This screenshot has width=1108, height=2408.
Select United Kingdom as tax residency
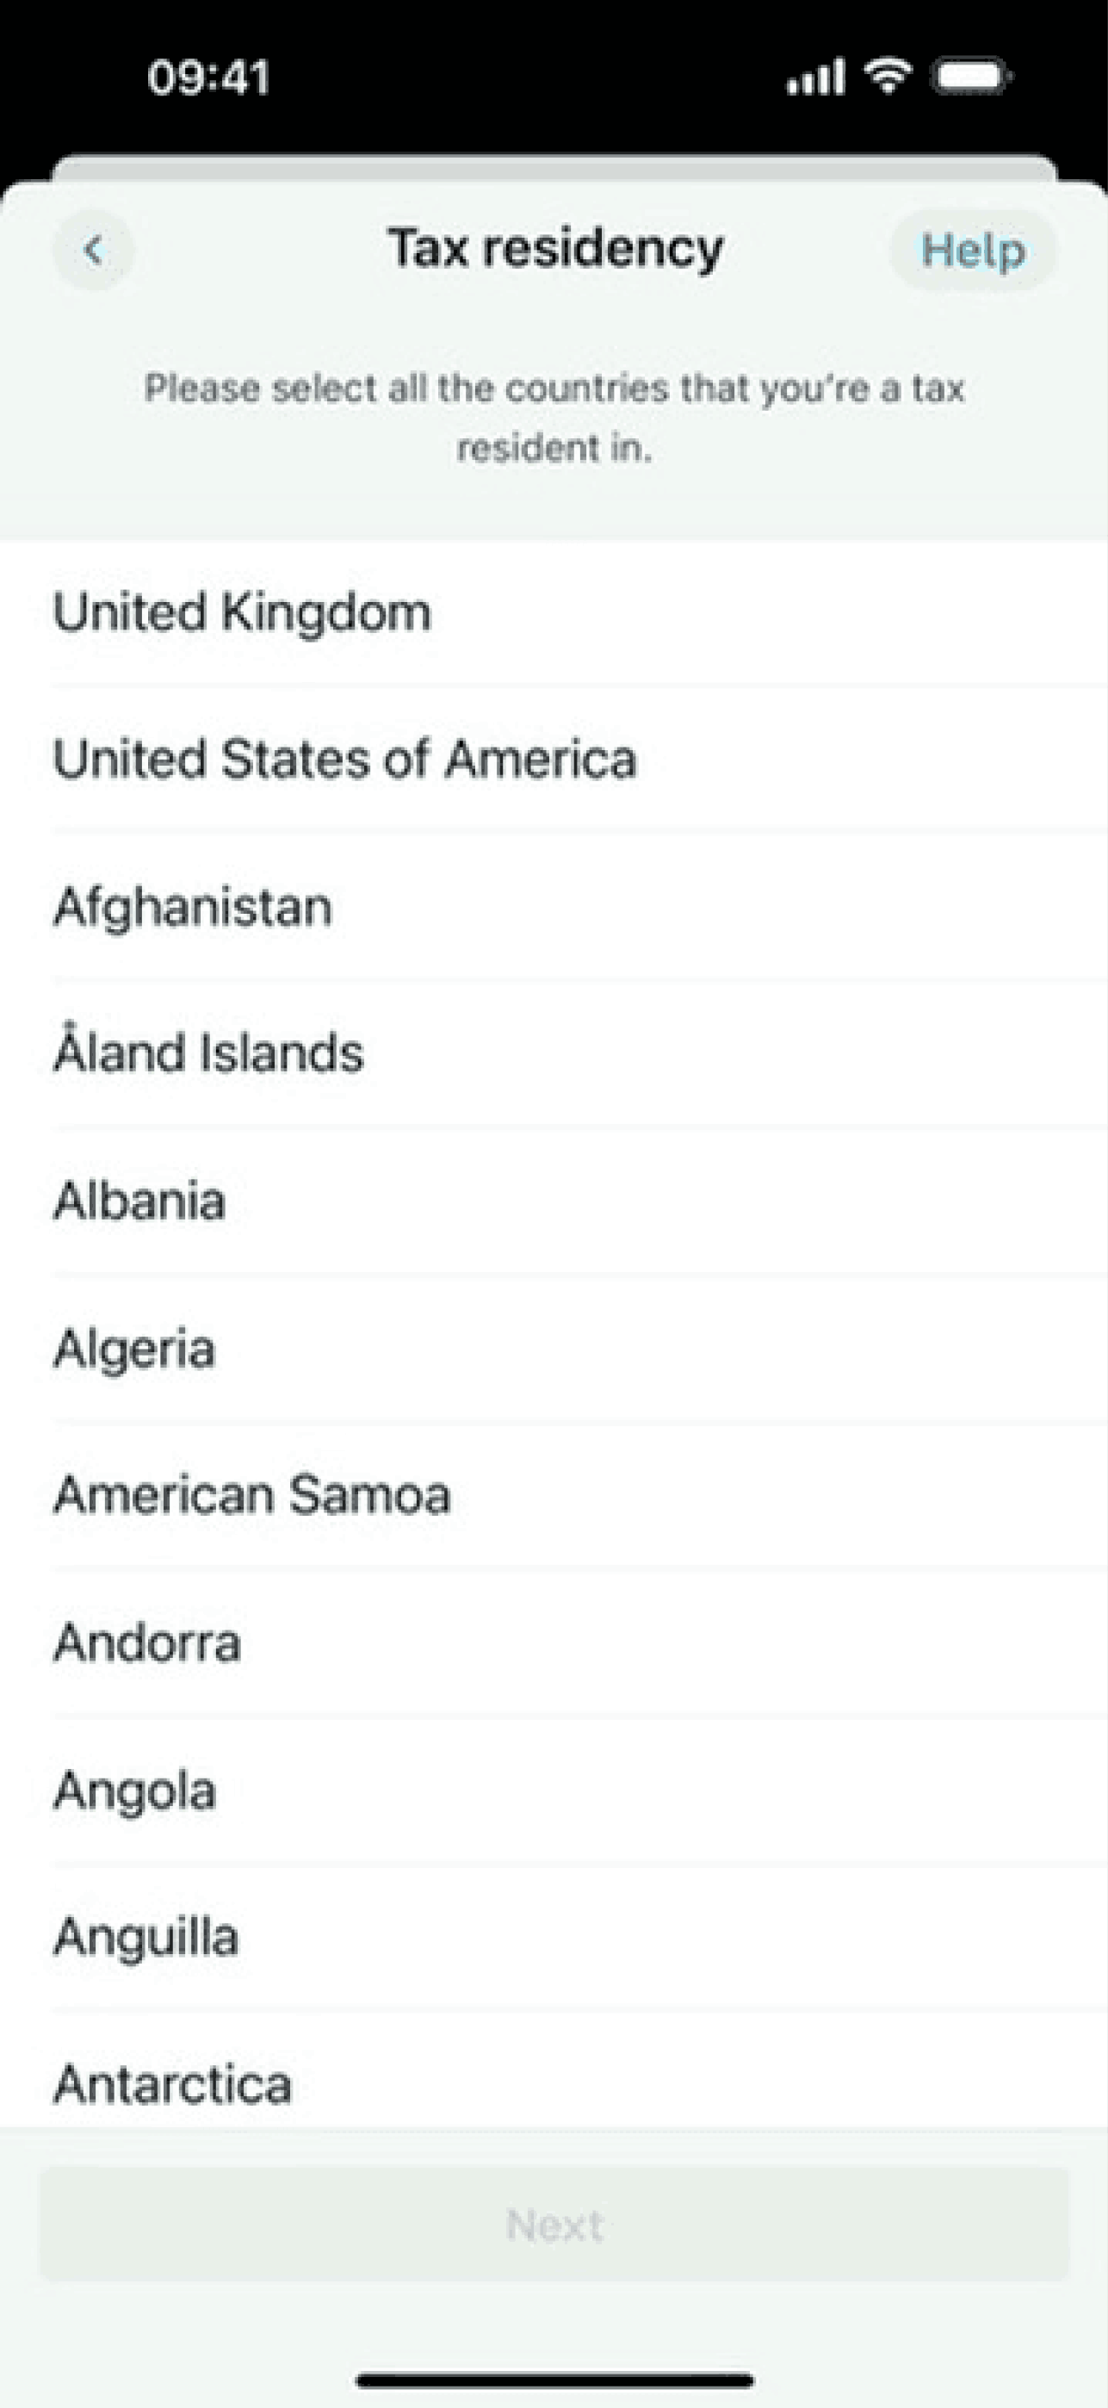pyautogui.click(x=243, y=613)
